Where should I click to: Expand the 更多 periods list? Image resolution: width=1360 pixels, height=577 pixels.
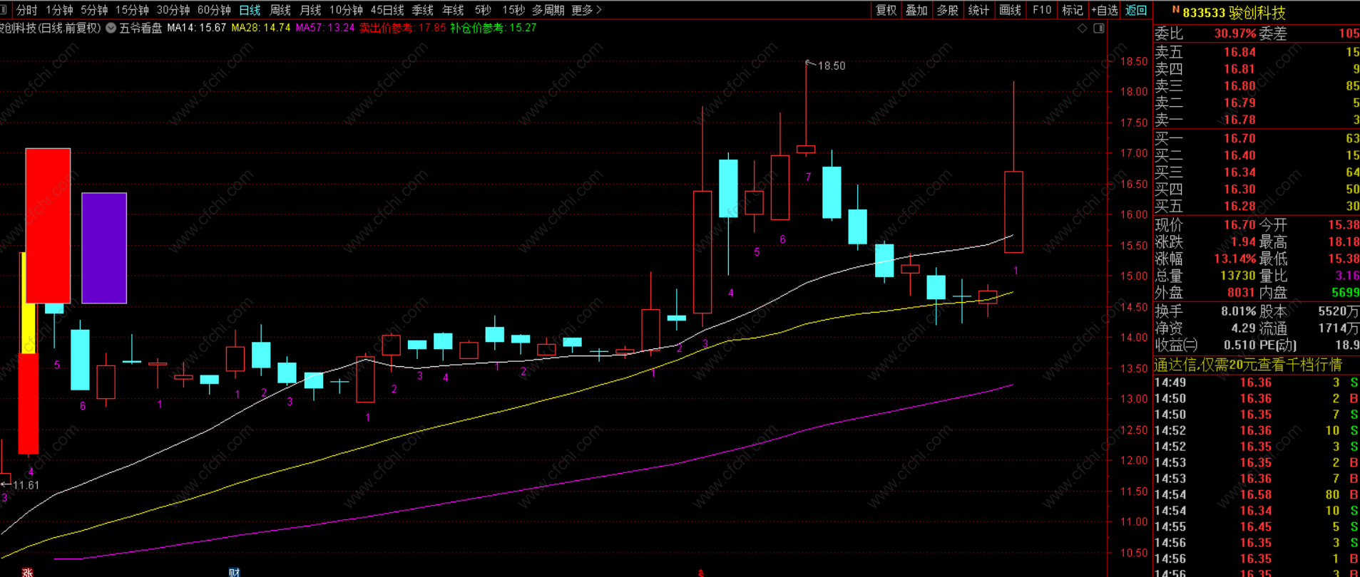[586, 10]
